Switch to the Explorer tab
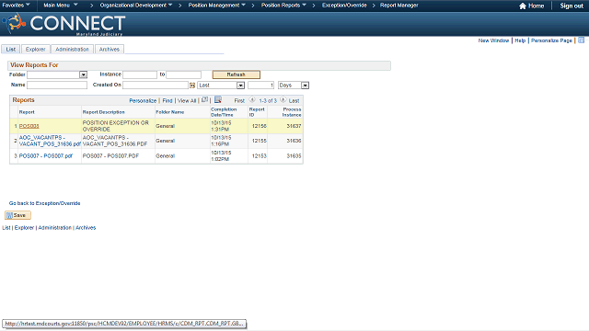 click(36, 49)
